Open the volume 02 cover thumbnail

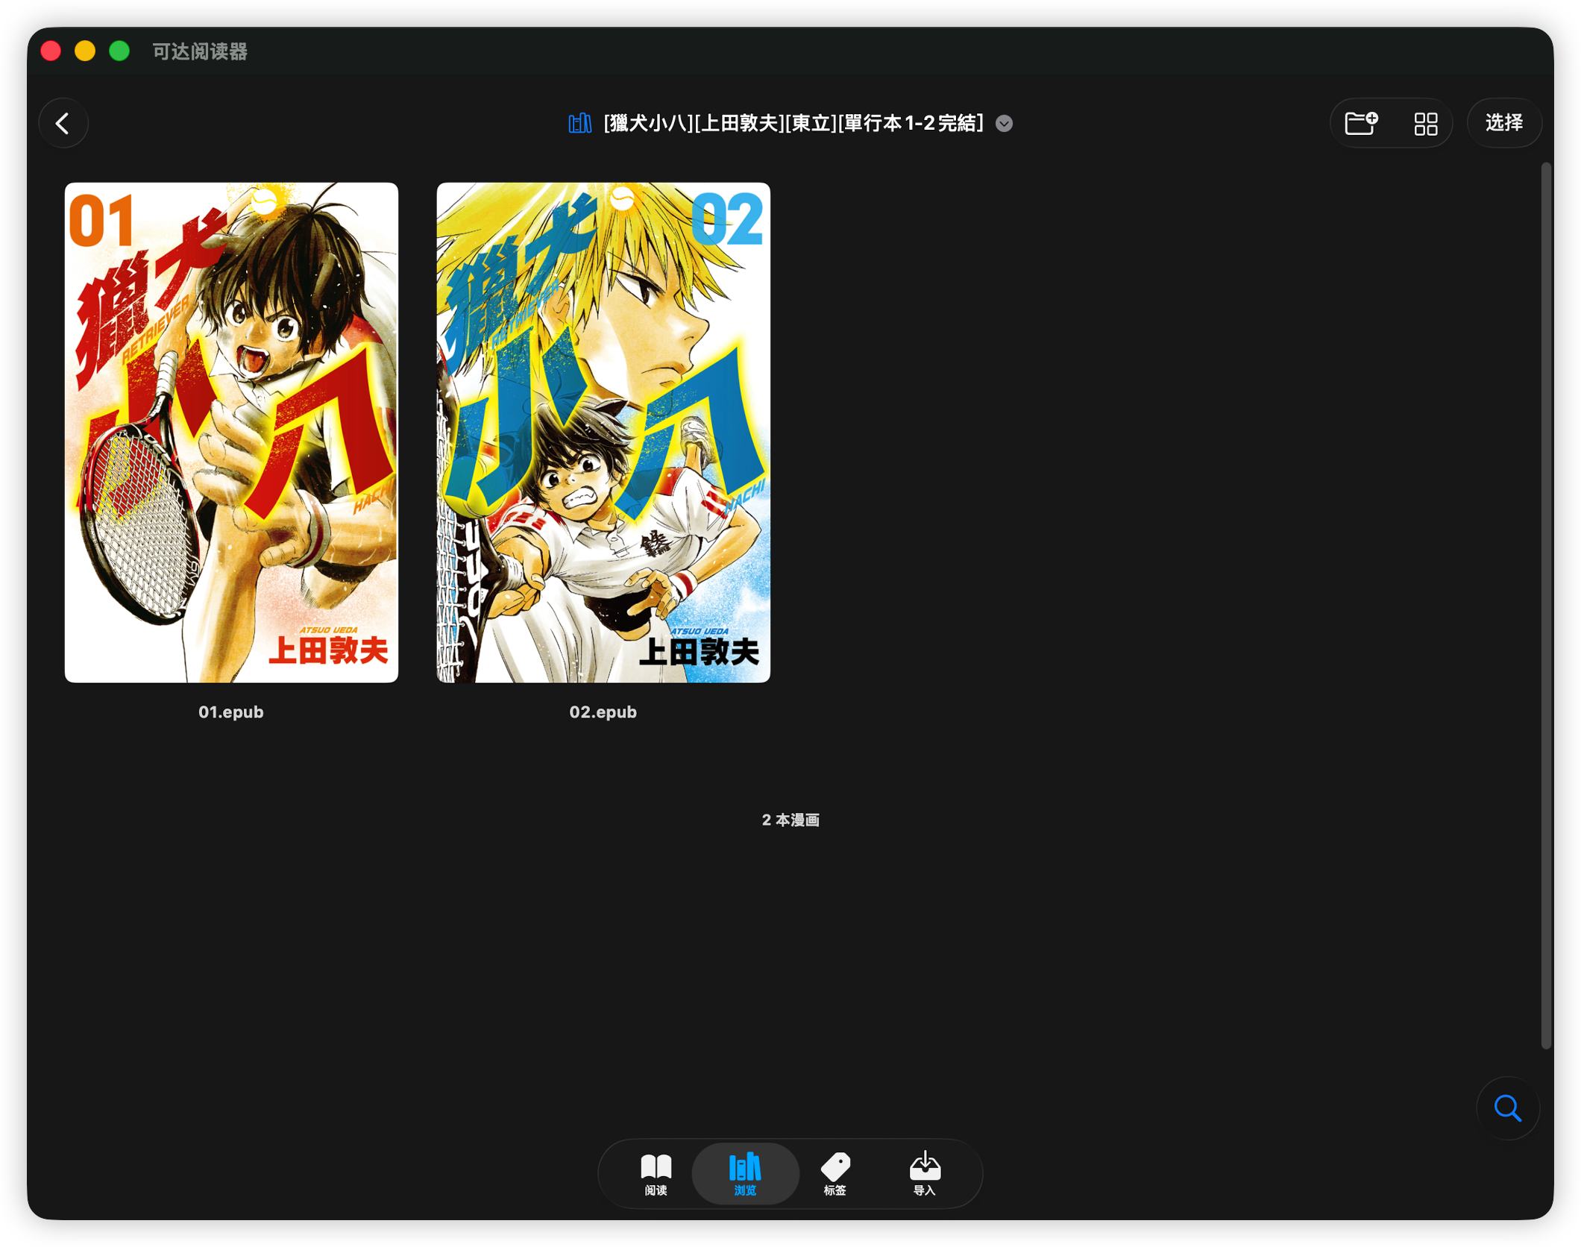point(603,433)
